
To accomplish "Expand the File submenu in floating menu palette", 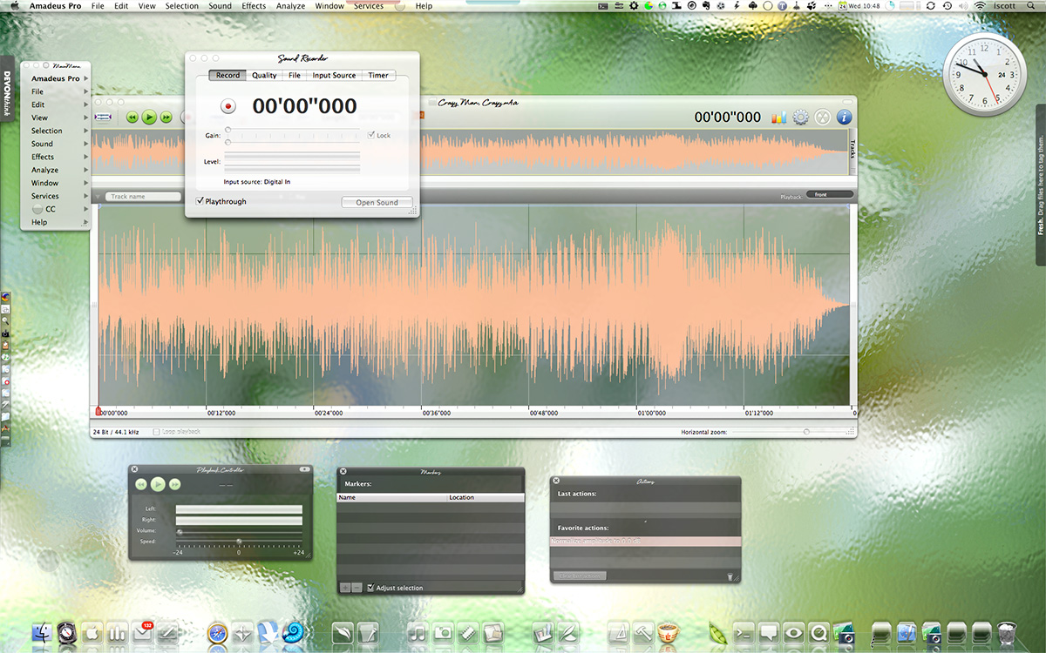I will coord(86,91).
